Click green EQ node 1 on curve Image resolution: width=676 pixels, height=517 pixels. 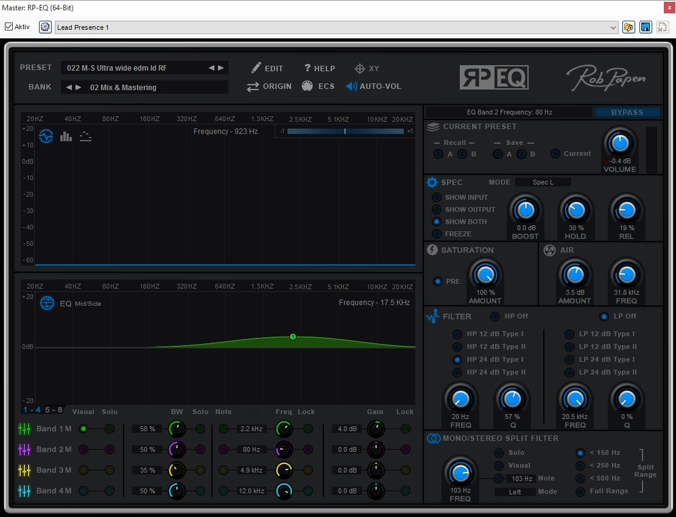coord(293,337)
